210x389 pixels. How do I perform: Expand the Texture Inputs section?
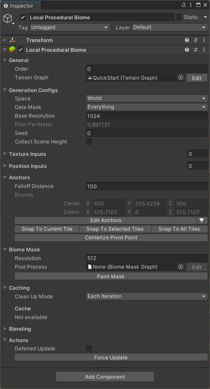pos(5,154)
